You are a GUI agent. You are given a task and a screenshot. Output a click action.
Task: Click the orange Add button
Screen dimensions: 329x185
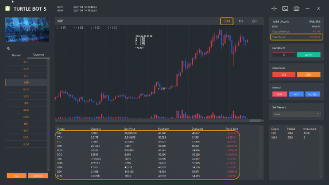pyautogui.click(x=16, y=176)
